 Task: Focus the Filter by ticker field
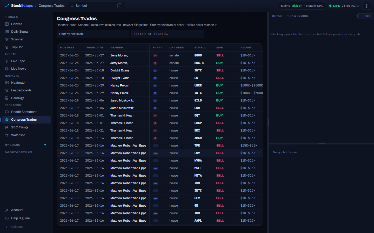(x=168, y=34)
